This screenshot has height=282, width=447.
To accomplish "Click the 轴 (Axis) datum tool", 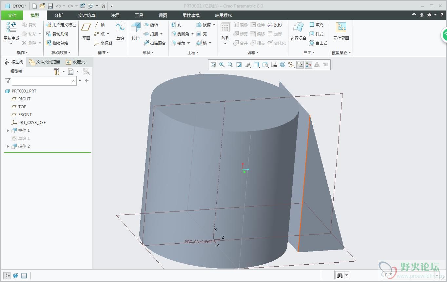I will point(99,25).
